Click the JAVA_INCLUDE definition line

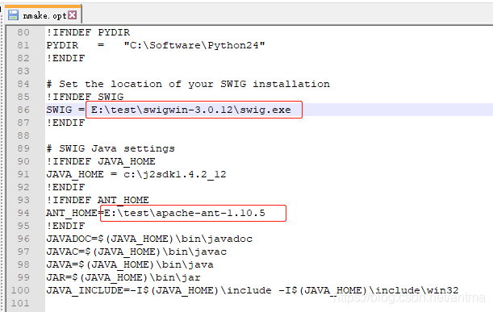point(253,290)
